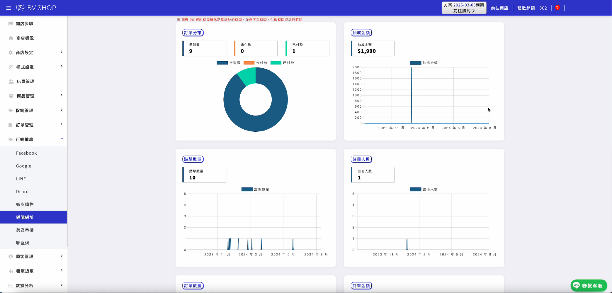The width and height of the screenshot is (612, 293).
Task: Toggle 註冊人數 chart legend entry
Action: tap(424, 189)
